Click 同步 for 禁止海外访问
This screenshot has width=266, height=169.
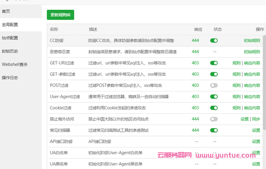[256, 119]
